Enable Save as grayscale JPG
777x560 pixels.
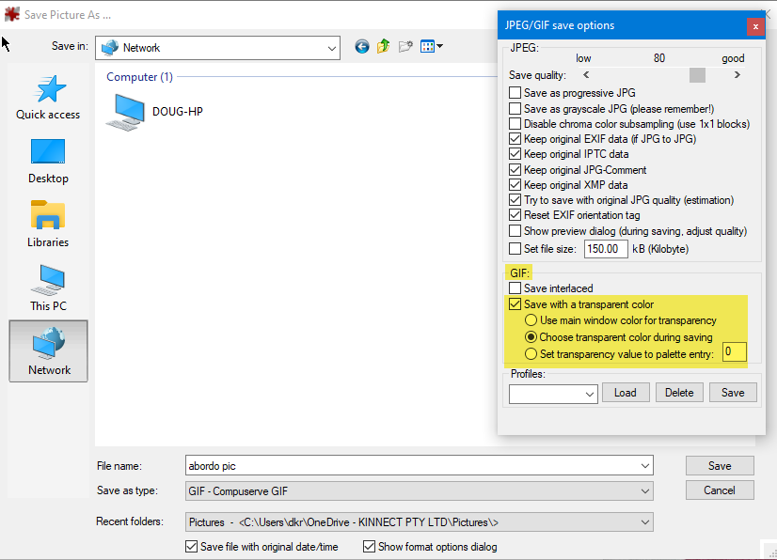[515, 108]
